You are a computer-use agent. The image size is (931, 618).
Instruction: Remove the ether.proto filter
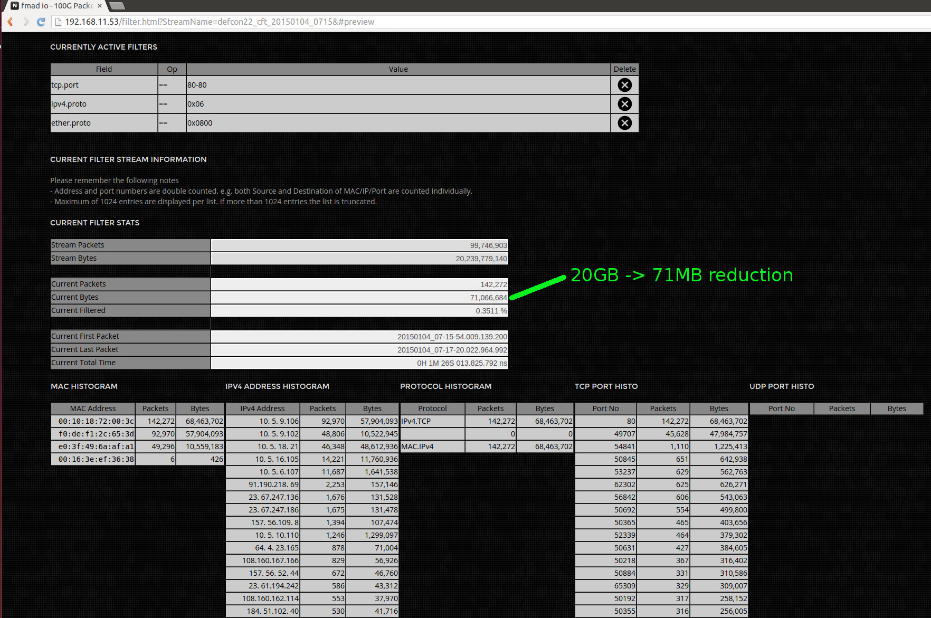pyautogui.click(x=624, y=123)
